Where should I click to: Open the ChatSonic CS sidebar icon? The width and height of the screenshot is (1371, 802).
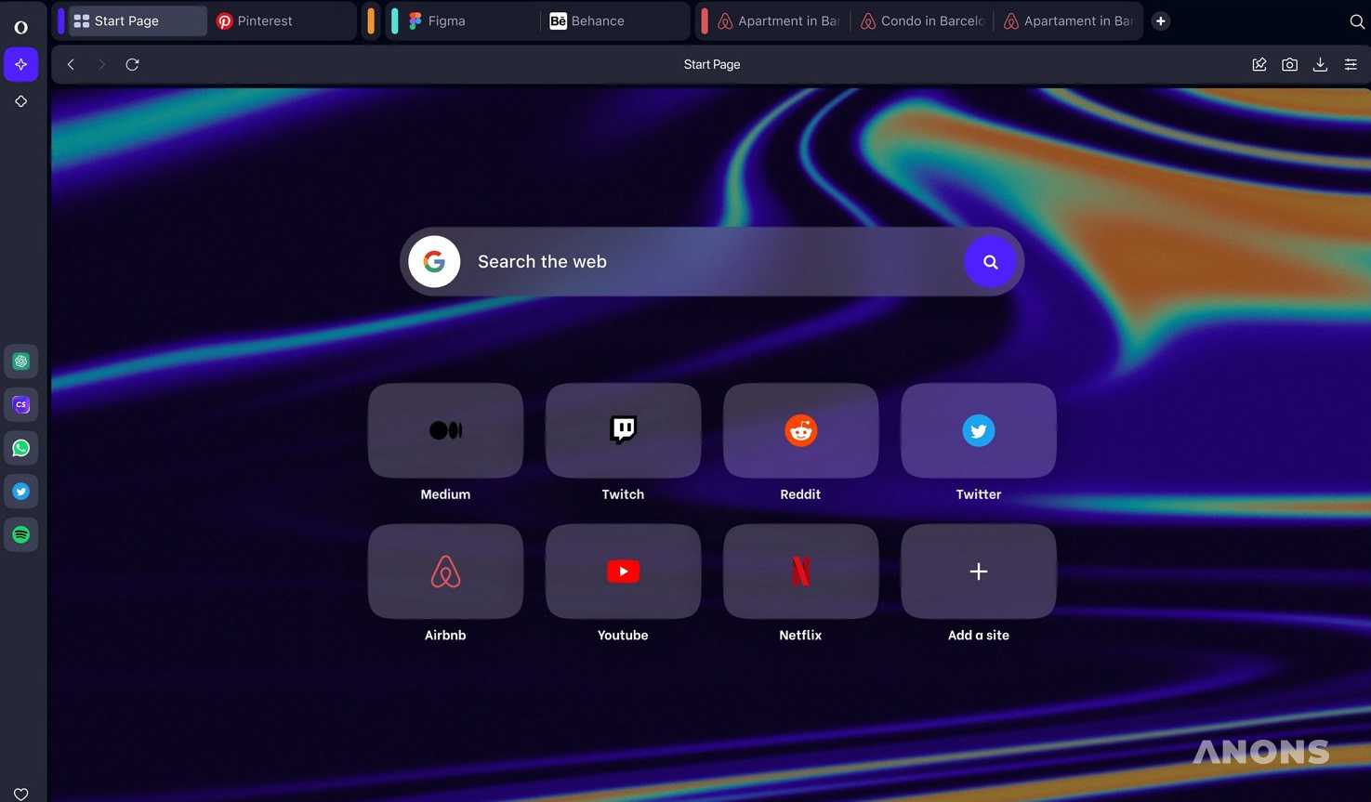point(20,405)
